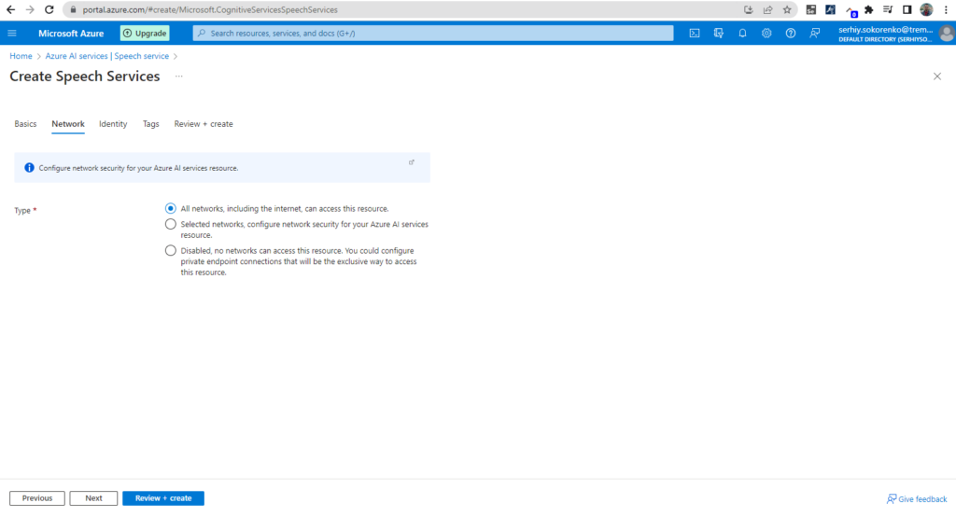Click the first browser extension icon

(x=811, y=9)
